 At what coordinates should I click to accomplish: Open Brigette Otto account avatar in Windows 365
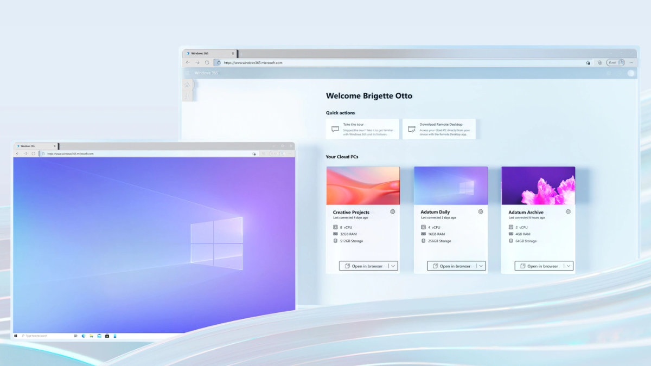coord(631,73)
